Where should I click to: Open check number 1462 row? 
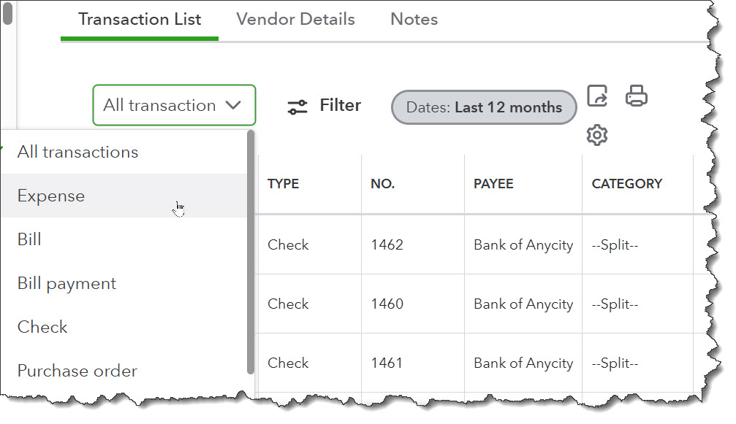point(387,244)
